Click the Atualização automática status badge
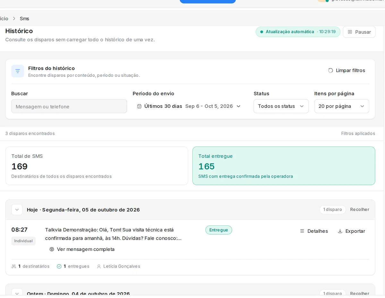 [x=298, y=32]
